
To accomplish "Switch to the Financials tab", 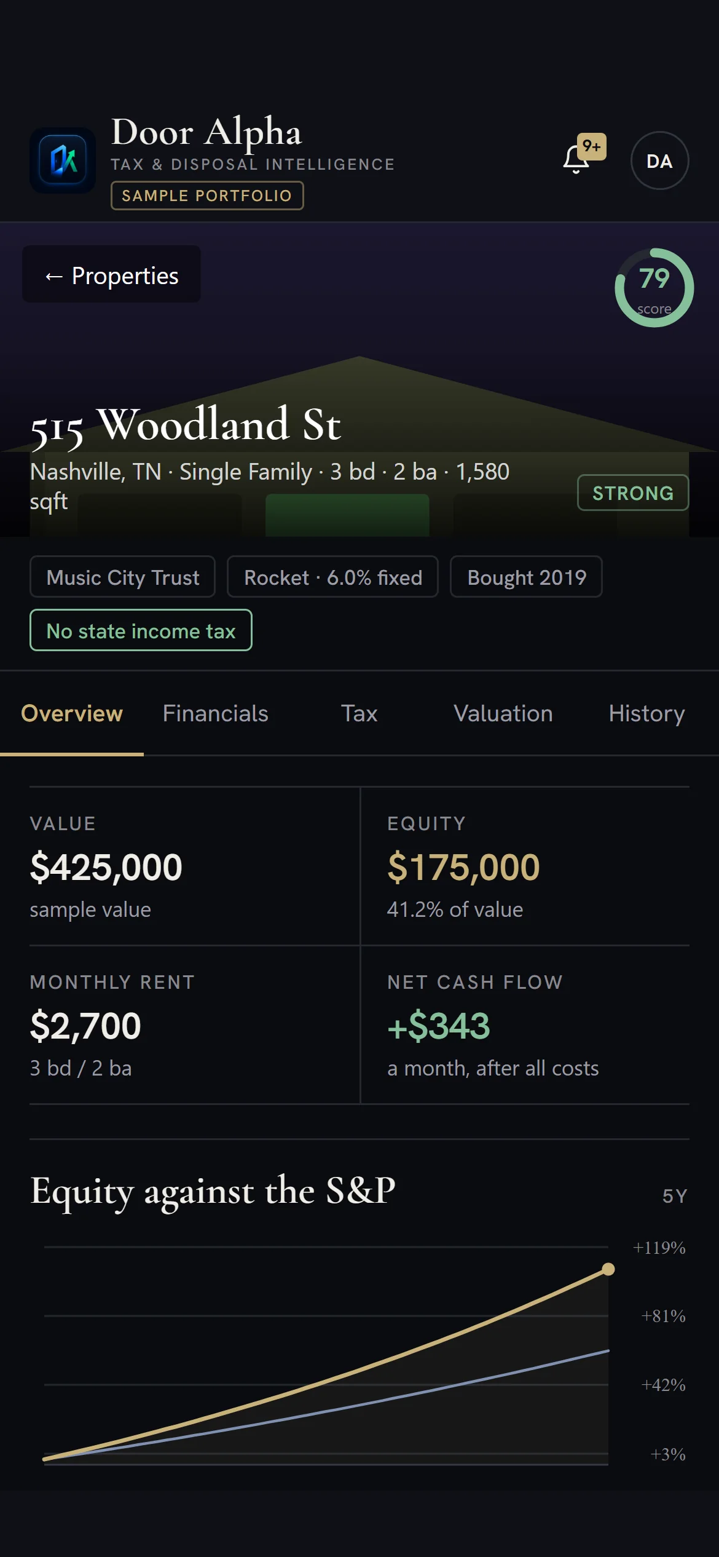I will tap(216, 713).
